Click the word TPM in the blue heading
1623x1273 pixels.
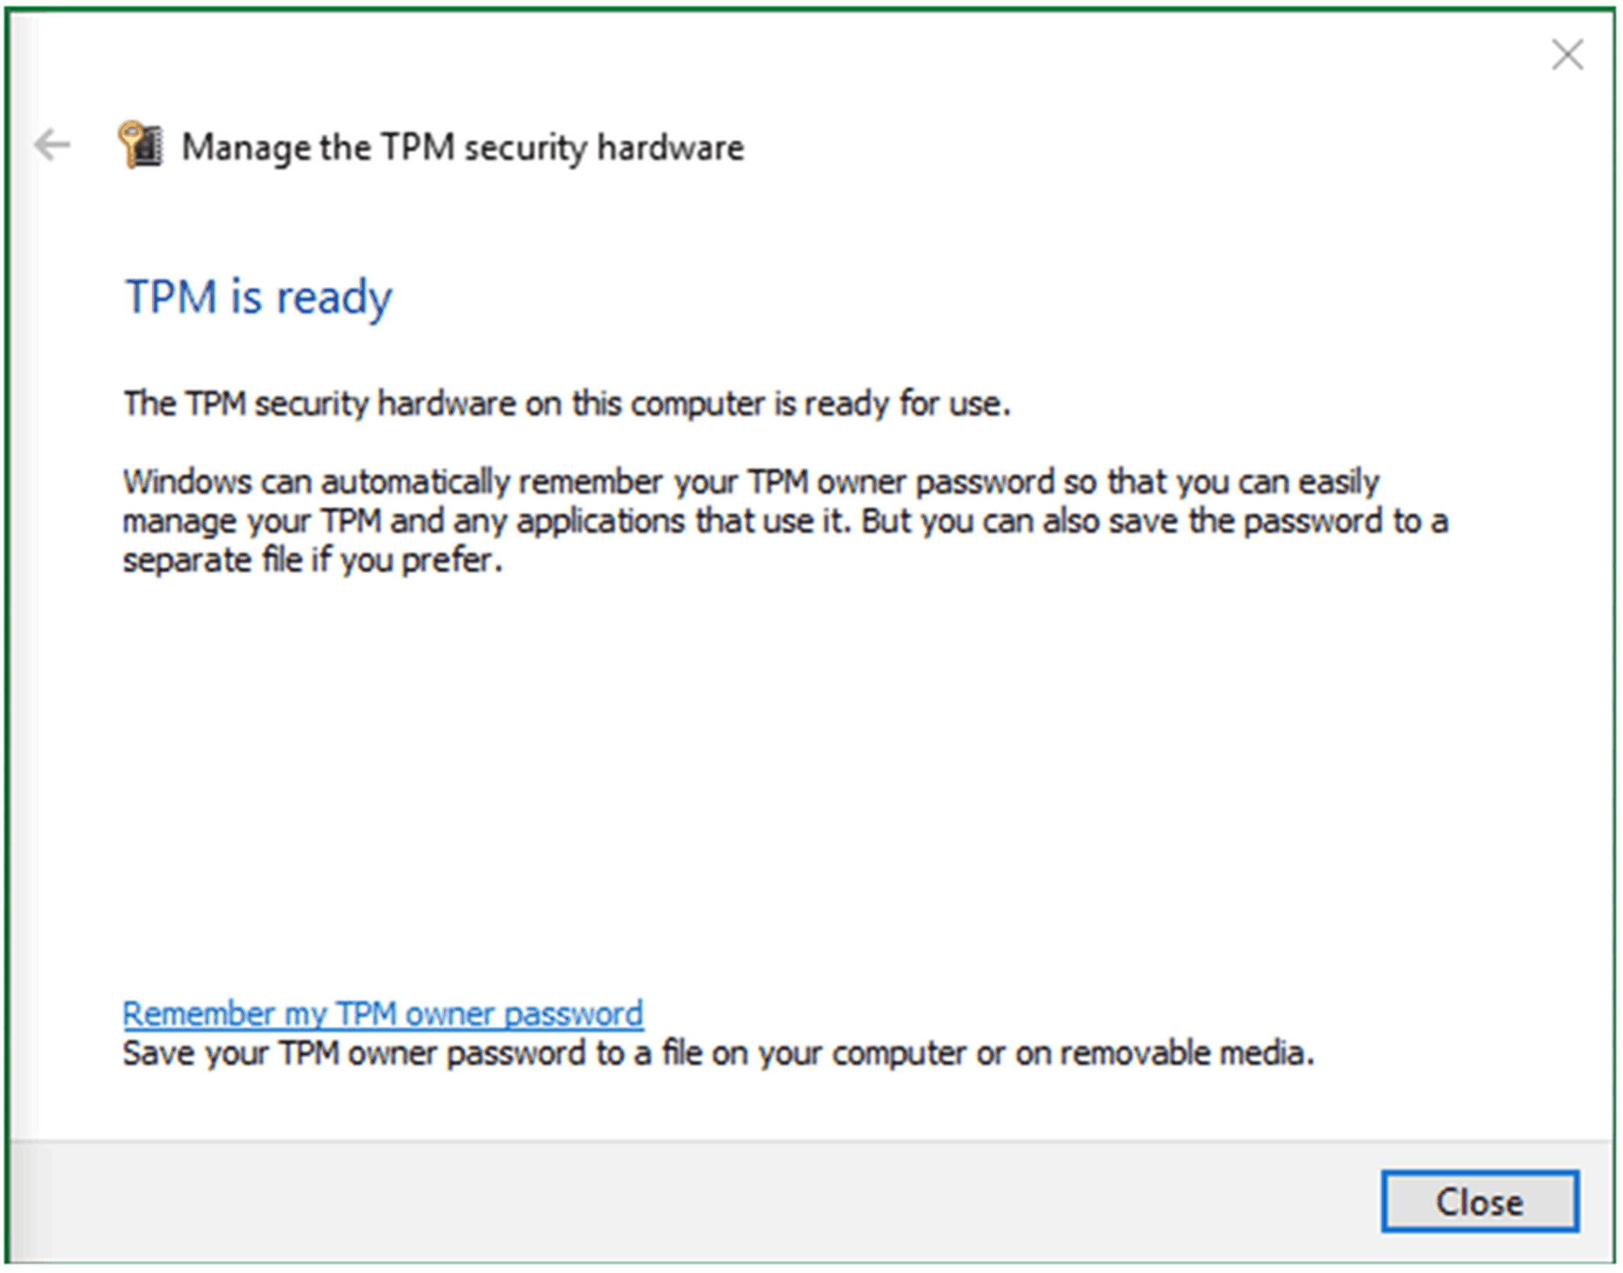point(171,297)
